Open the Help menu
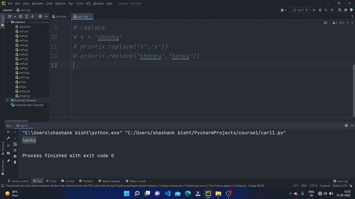 109,4
